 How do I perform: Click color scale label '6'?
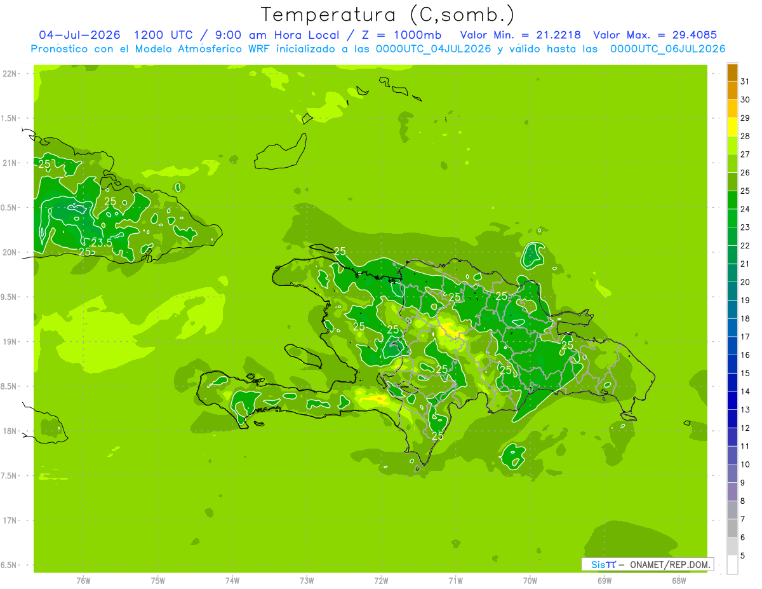[742, 538]
